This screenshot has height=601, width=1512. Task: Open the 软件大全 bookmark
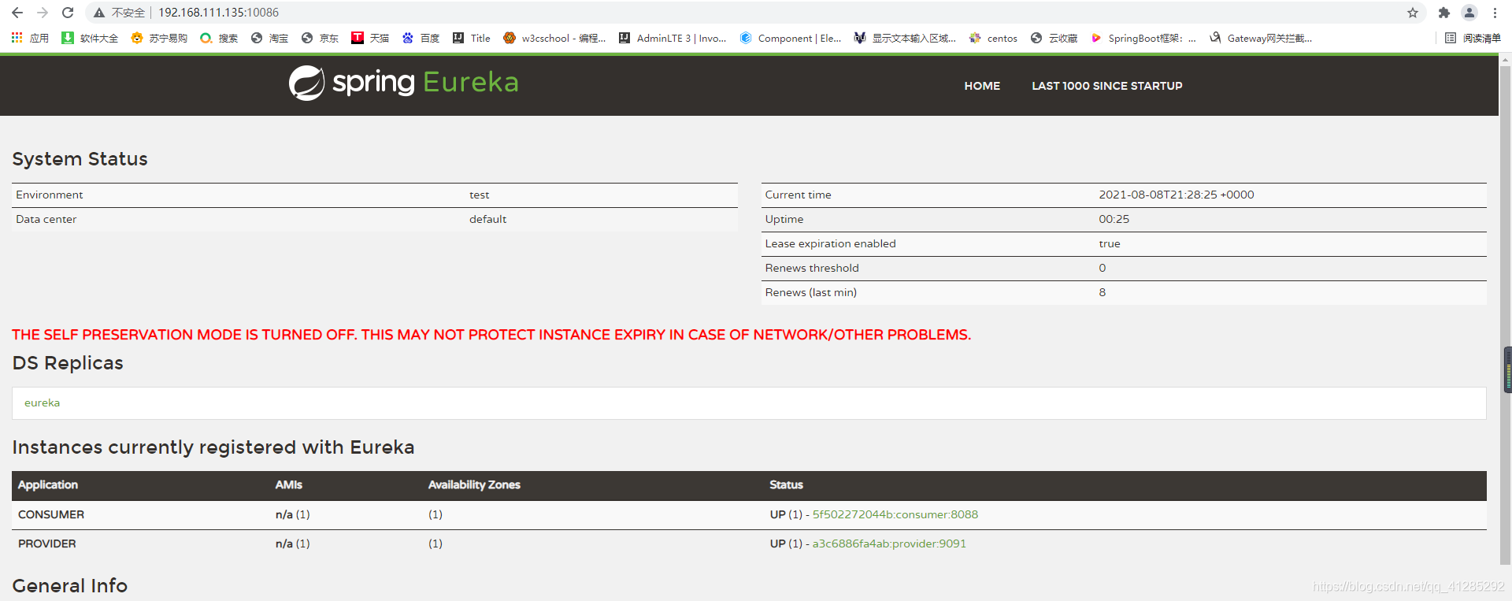90,38
